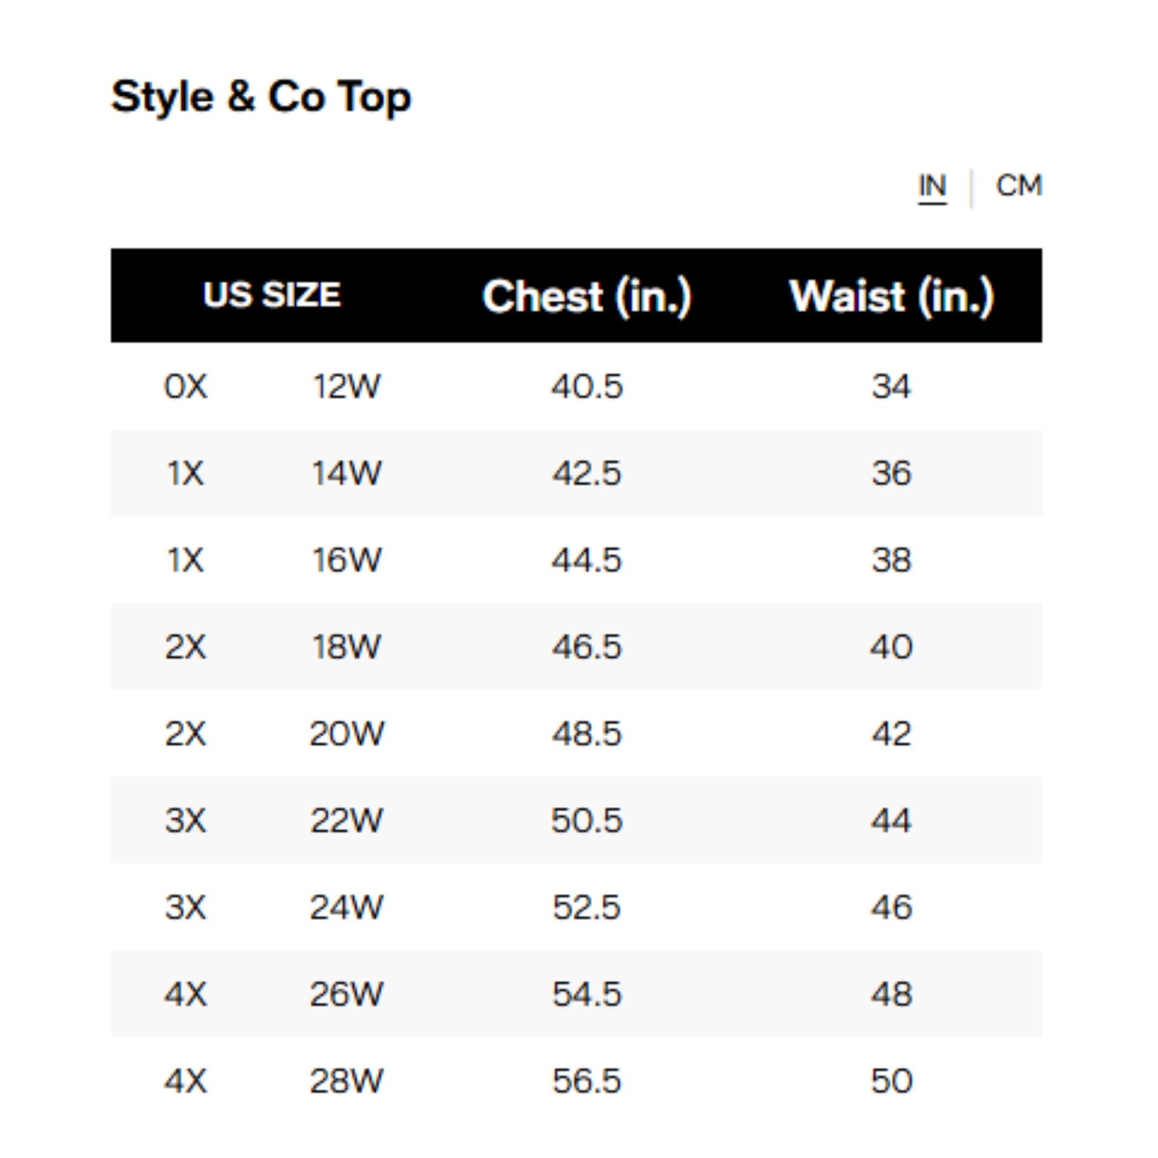Select the 12W size cell
The image size is (1158, 1158).
click(x=346, y=387)
